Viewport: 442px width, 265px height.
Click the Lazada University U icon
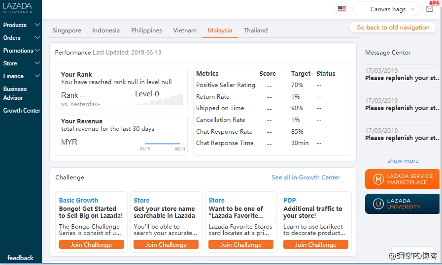click(x=378, y=204)
